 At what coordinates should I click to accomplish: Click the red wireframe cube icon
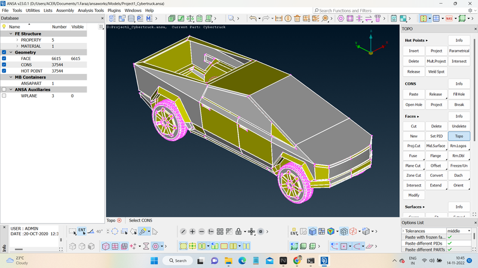353,232
